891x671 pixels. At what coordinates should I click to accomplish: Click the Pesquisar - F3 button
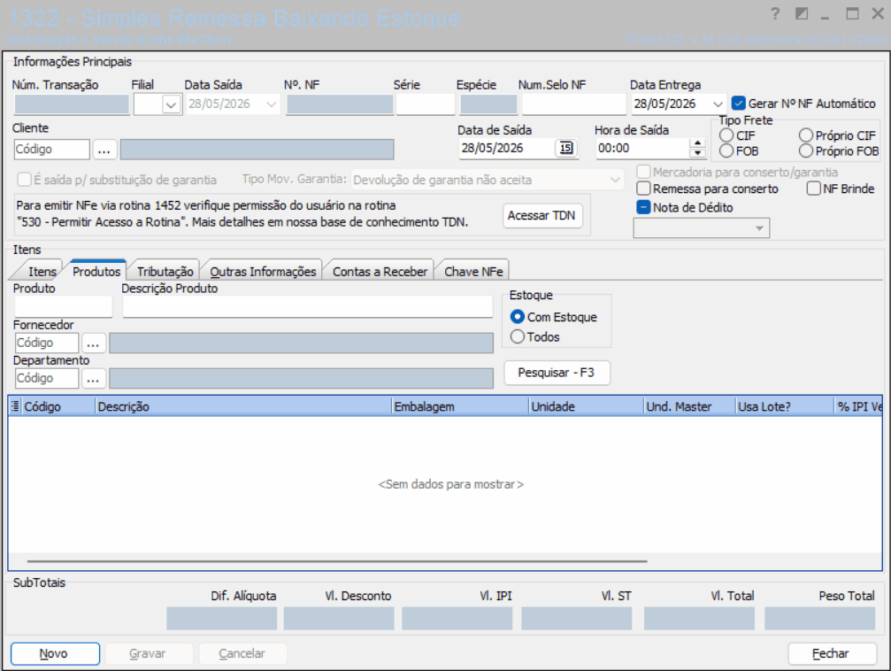pyautogui.click(x=557, y=373)
